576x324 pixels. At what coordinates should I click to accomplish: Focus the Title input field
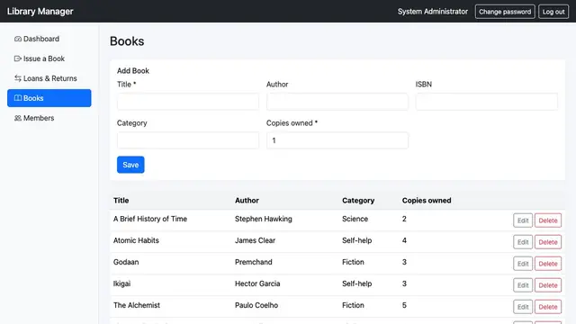tap(188, 102)
